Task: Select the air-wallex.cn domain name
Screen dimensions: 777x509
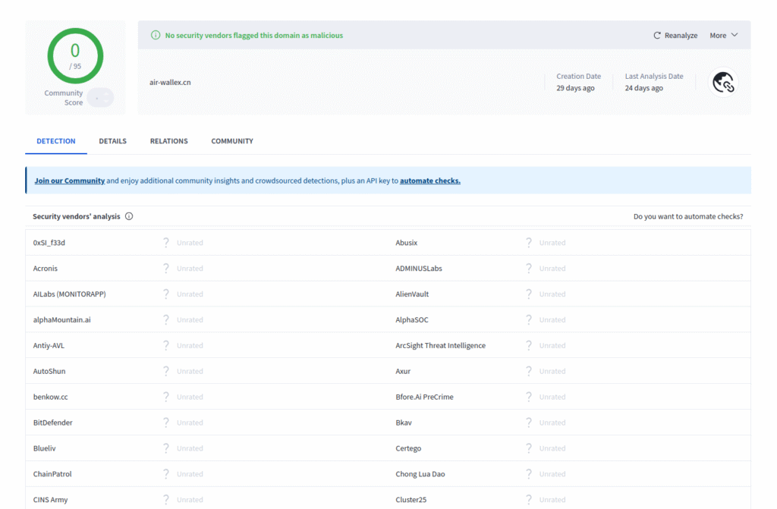Action: (170, 83)
